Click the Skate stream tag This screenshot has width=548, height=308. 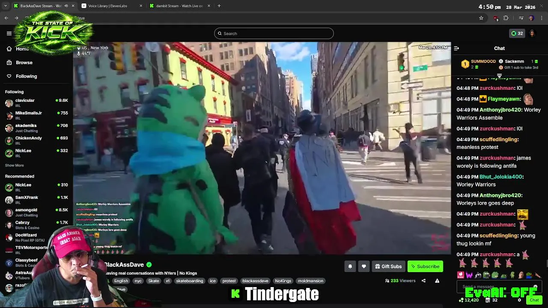(x=154, y=281)
